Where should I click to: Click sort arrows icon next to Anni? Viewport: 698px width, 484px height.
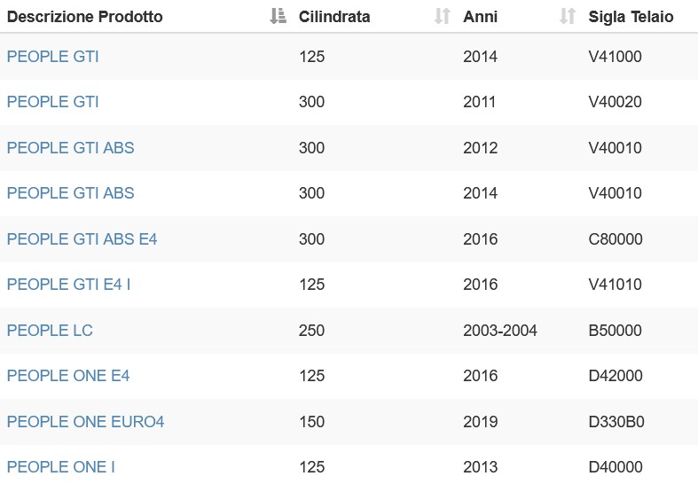coord(568,16)
